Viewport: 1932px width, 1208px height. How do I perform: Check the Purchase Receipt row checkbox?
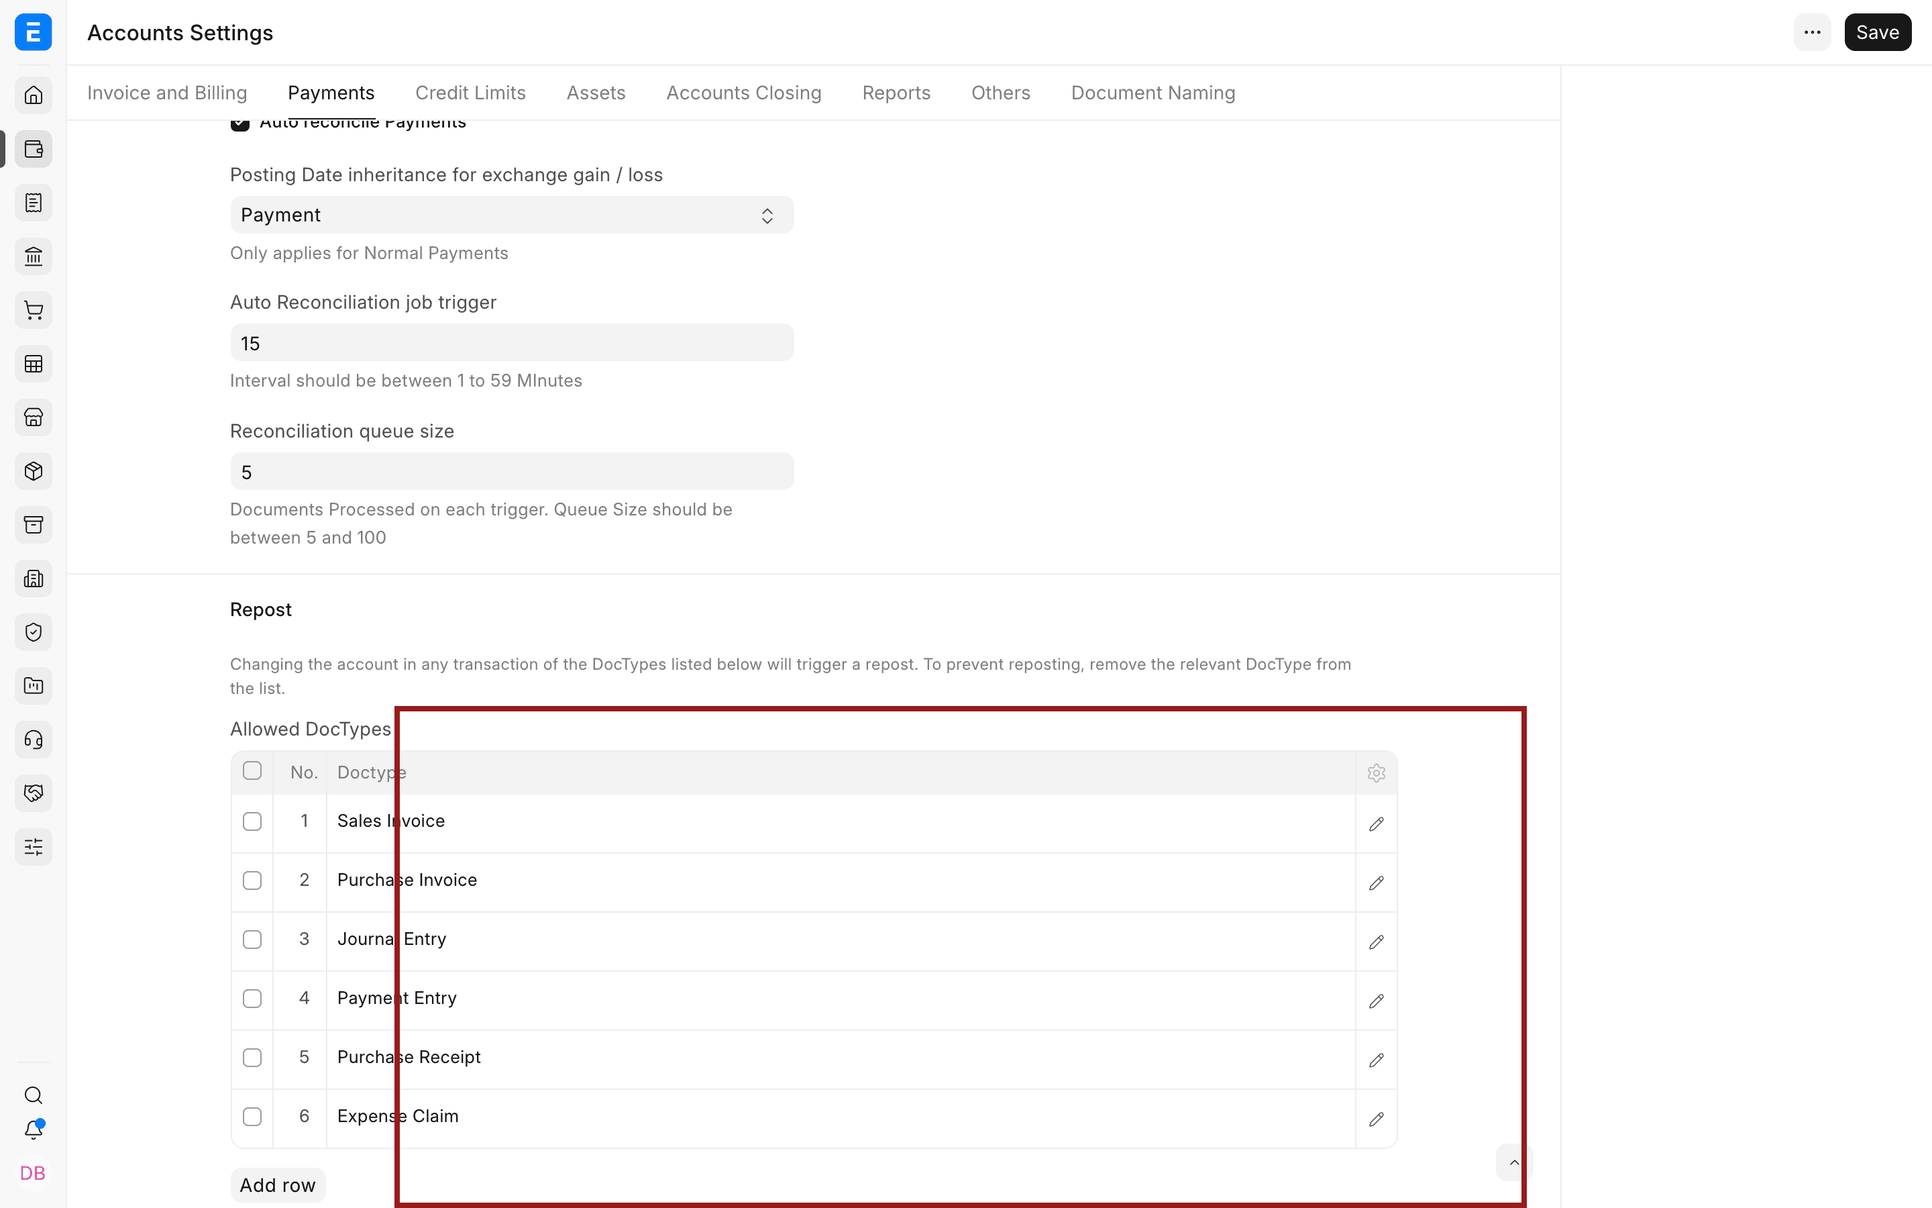(x=252, y=1058)
